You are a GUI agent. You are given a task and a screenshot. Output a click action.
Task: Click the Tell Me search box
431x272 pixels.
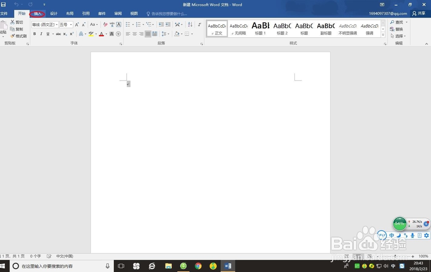(168, 13)
